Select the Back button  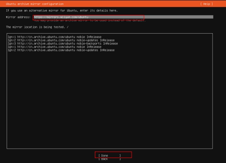click(x=110, y=159)
